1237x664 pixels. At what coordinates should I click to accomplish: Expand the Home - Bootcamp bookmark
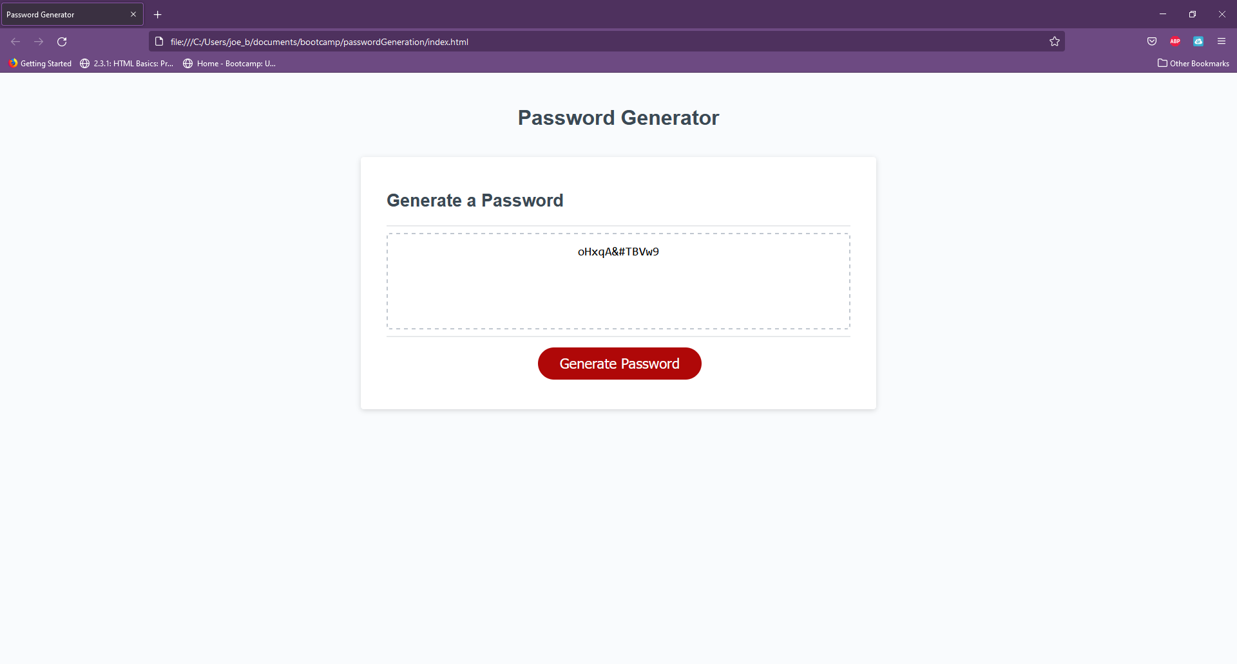click(x=229, y=63)
